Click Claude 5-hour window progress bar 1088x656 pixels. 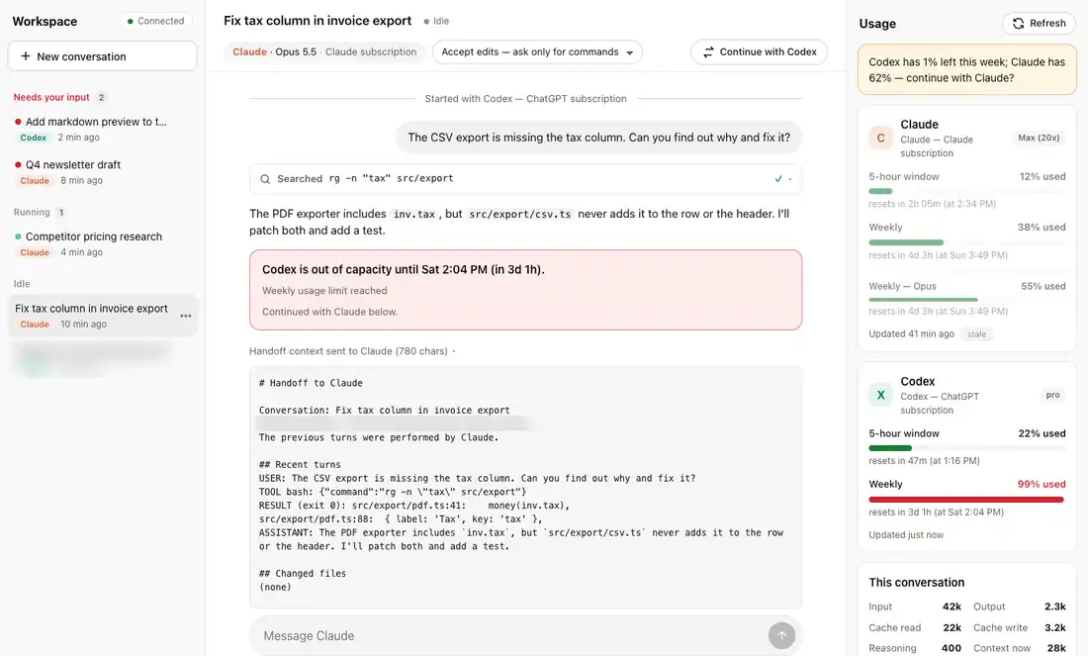click(966, 191)
